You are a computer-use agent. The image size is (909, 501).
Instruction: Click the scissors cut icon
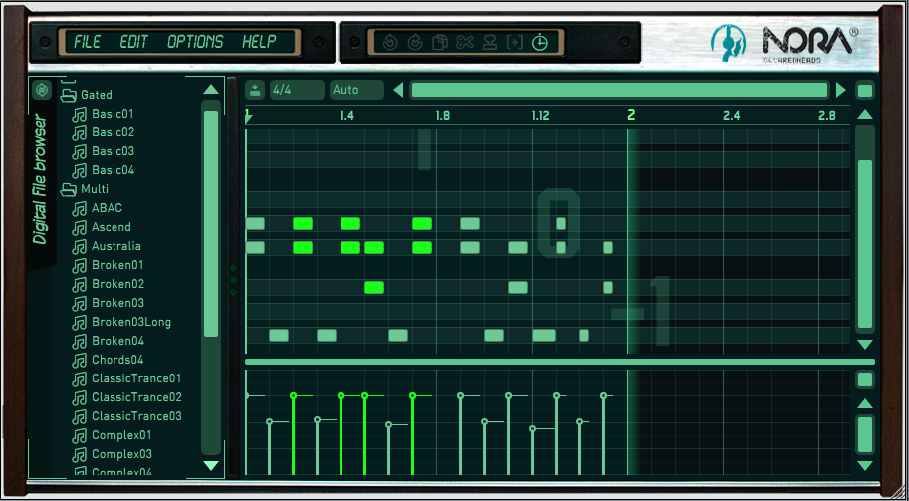tap(464, 43)
